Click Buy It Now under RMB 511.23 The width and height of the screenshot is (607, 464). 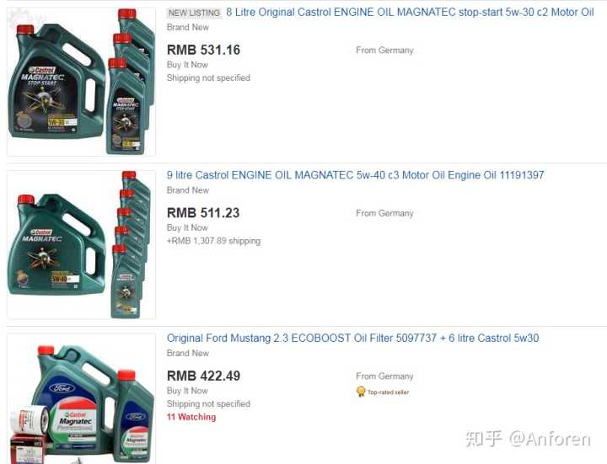tap(187, 227)
